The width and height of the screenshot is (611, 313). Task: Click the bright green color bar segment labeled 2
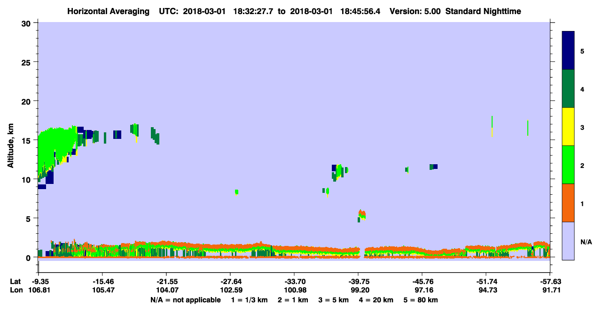coord(568,165)
